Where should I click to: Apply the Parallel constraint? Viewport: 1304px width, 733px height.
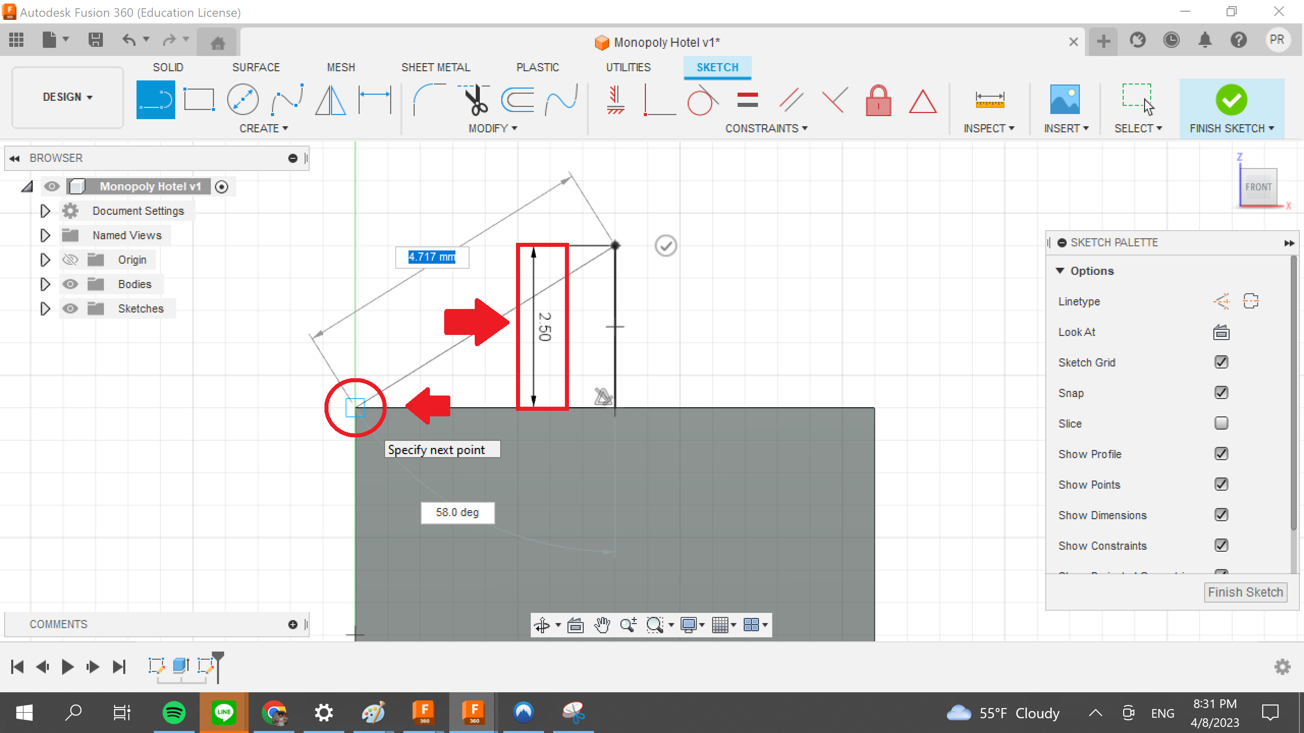[791, 99]
